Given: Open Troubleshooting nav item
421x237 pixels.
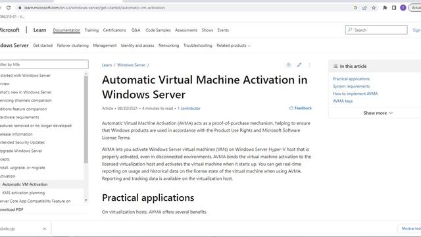Looking at the screenshot, I should 198,45.
